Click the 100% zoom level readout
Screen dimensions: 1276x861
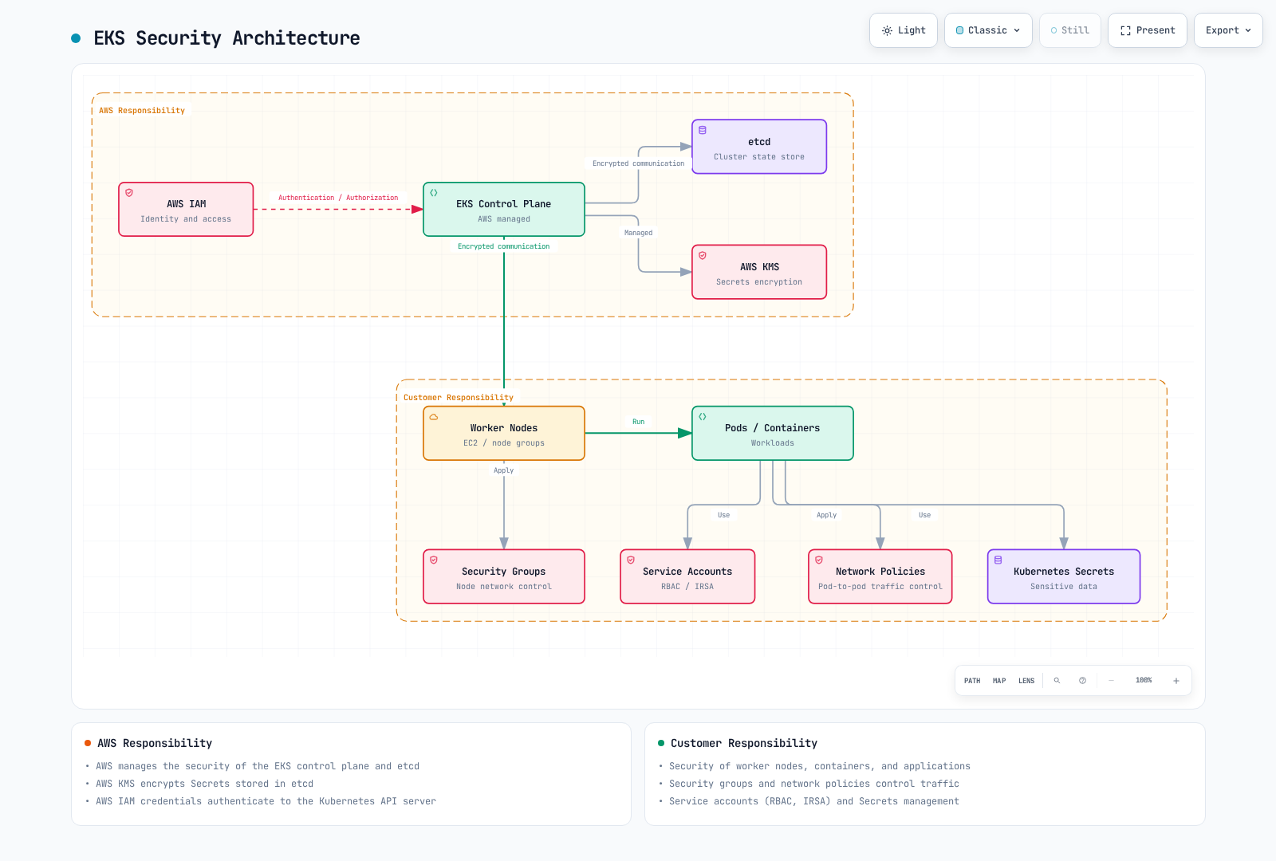(1144, 681)
